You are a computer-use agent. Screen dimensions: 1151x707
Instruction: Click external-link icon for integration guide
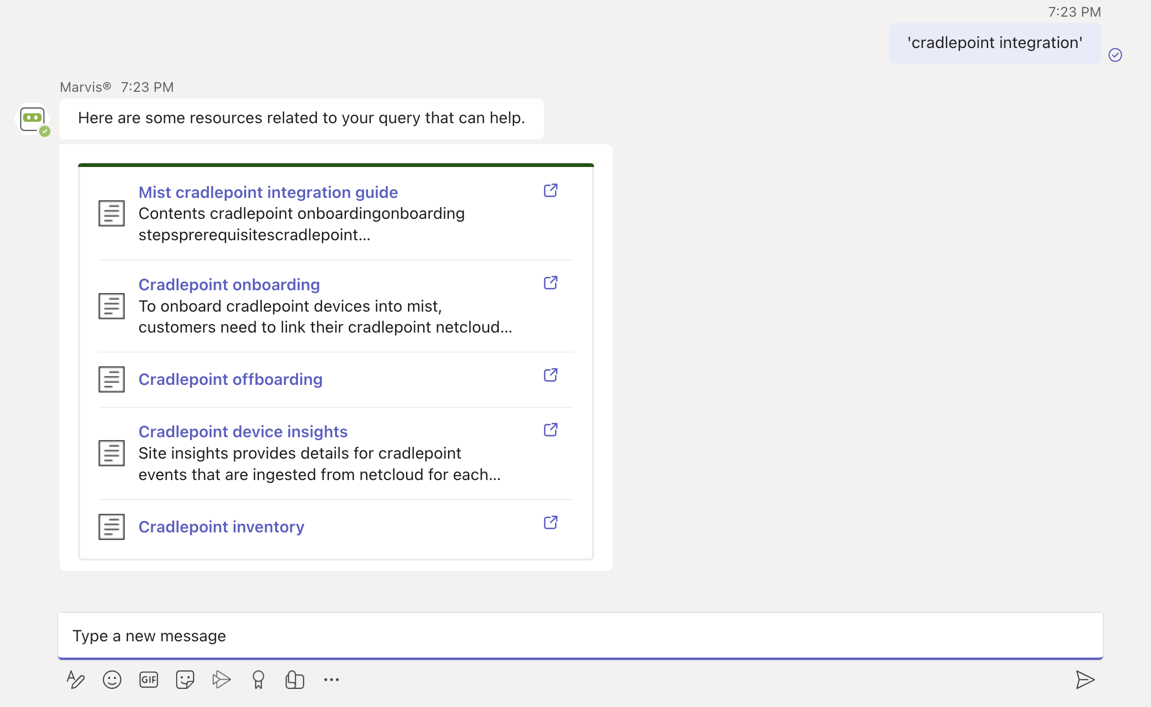coord(550,191)
